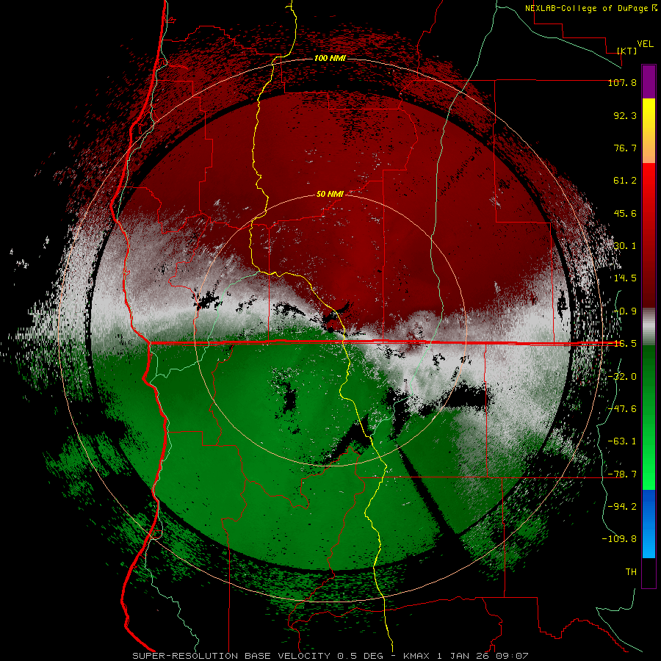The image size is (661, 661).
Task: Select the 45.6 scale value
Action: (625, 213)
